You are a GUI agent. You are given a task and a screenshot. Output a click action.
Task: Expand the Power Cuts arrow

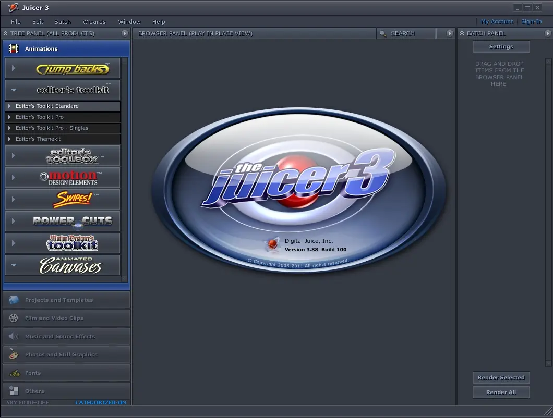pyautogui.click(x=14, y=221)
